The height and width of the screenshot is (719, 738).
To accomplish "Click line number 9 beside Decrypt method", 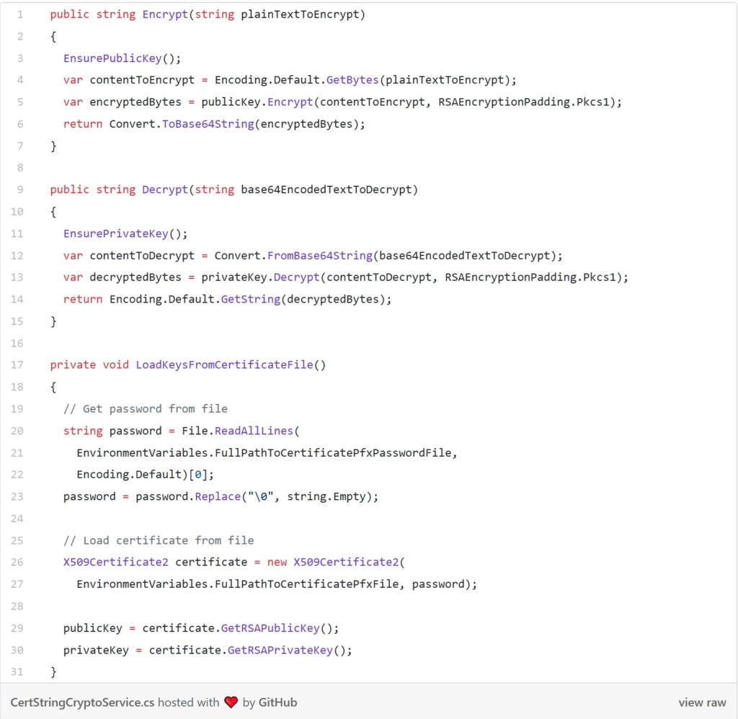I will click(20, 189).
